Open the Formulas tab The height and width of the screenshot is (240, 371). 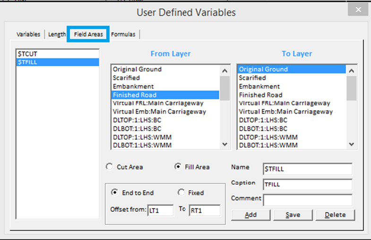(x=123, y=35)
